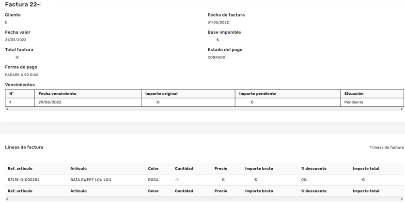
Task: Select the 'Fecha vencimiento' column header
Action: (57, 94)
